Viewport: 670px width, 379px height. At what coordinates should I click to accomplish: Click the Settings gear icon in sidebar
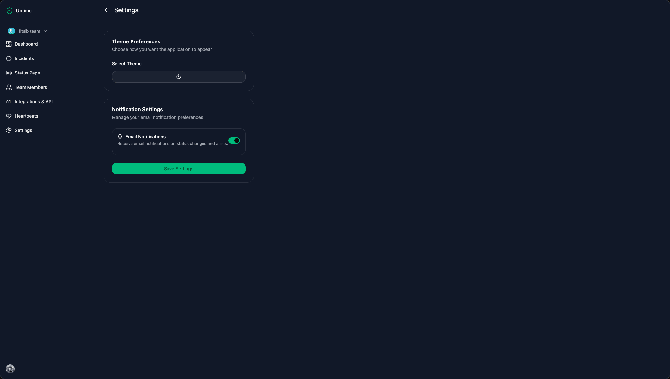tap(9, 130)
